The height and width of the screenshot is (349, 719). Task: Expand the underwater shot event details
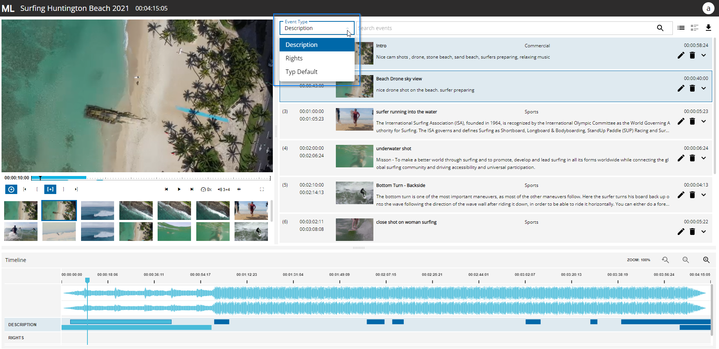704,158
